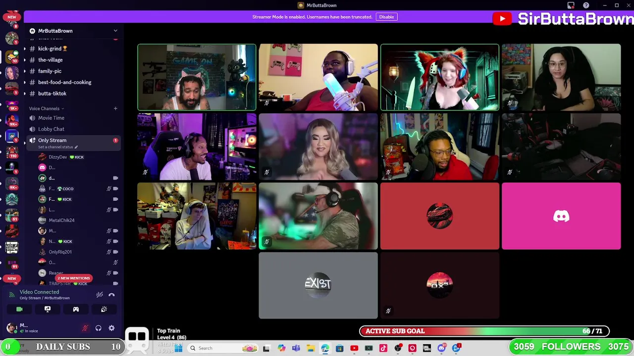Viewport: 634px width, 356px height.
Task: Open the activities game controller button
Action: [x=76, y=309]
